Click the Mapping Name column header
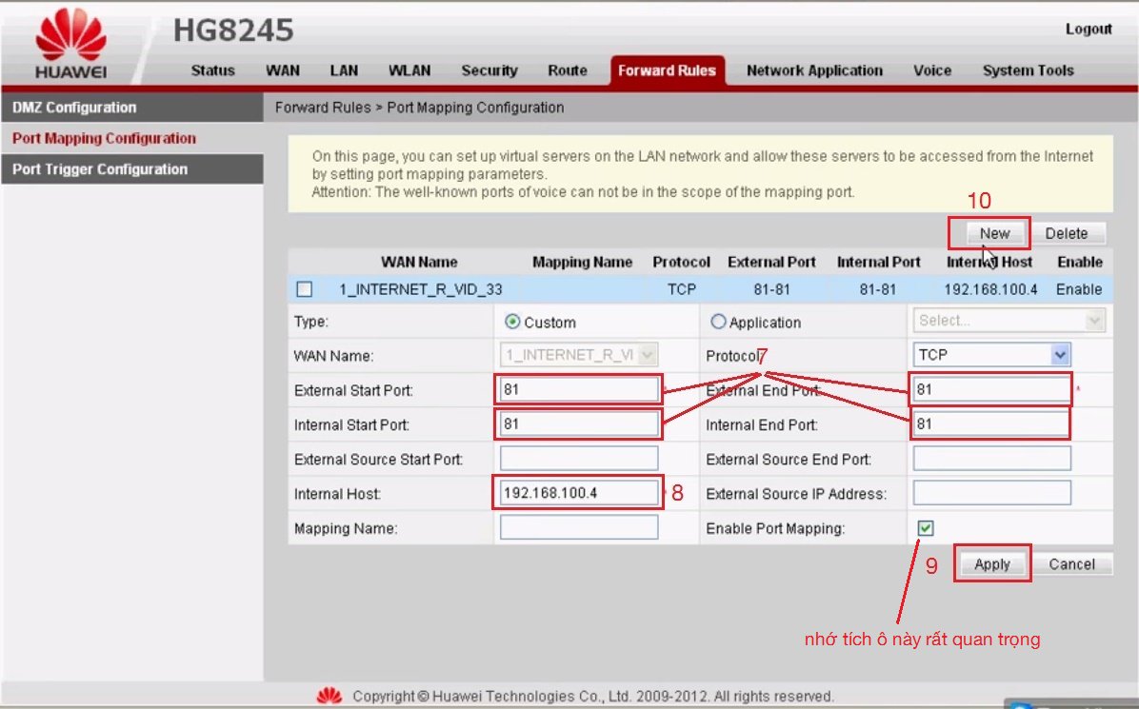This screenshot has width=1139, height=709. [x=582, y=262]
